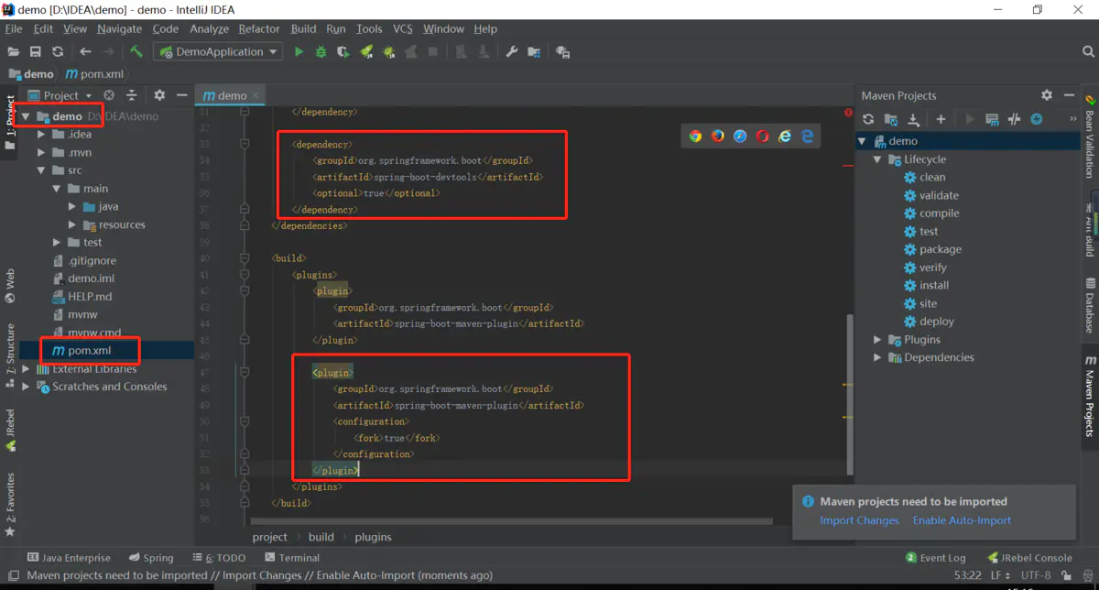Open in Firefox browser icon
The height and width of the screenshot is (590, 1099).
click(717, 137)
